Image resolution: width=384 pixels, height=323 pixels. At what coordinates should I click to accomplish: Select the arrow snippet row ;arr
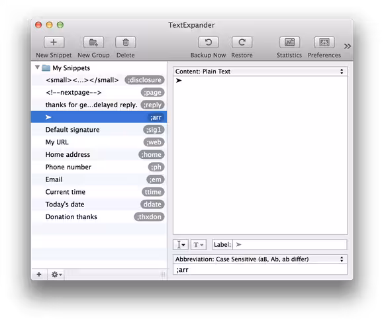(x=99, y=117)
